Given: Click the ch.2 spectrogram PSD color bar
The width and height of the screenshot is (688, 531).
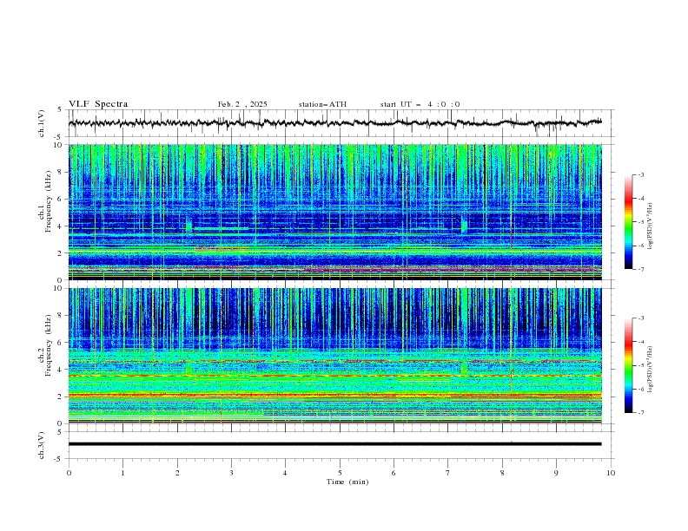Looking at the screenshot, I should [x=628, y=365].
